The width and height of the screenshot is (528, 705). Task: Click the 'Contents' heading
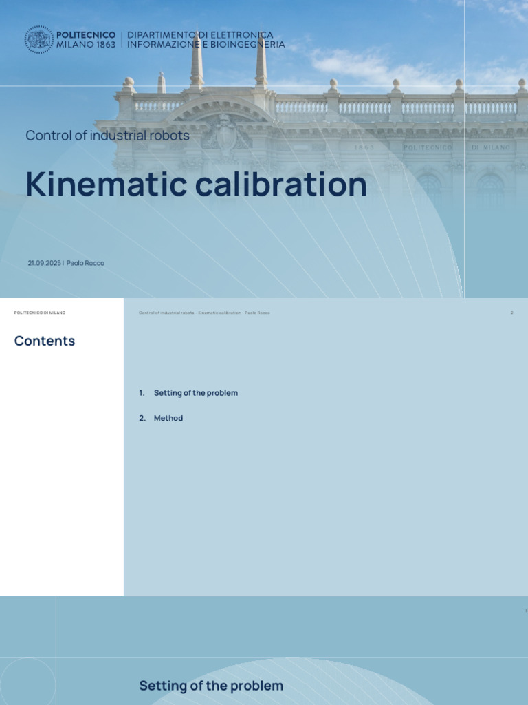45,341
